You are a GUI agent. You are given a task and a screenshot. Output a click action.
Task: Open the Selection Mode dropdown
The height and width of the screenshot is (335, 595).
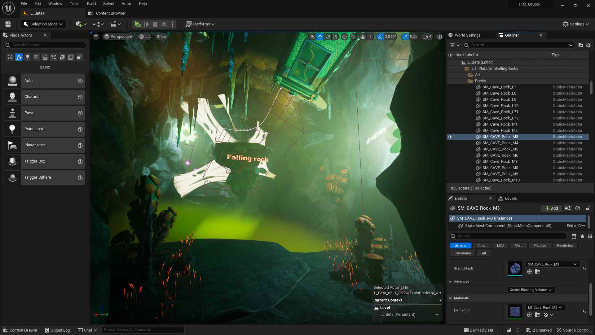pyautogui.click(x=43, y=24)
